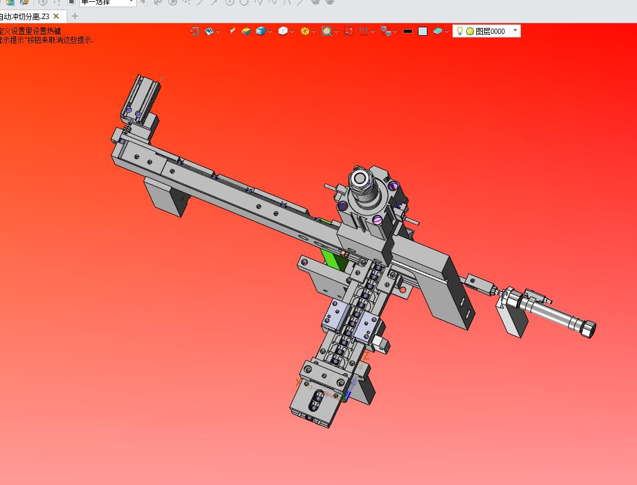This screenshot has height=485, width=637.
Task: Click the red square rotate icon
Action: tap(348, 32)
